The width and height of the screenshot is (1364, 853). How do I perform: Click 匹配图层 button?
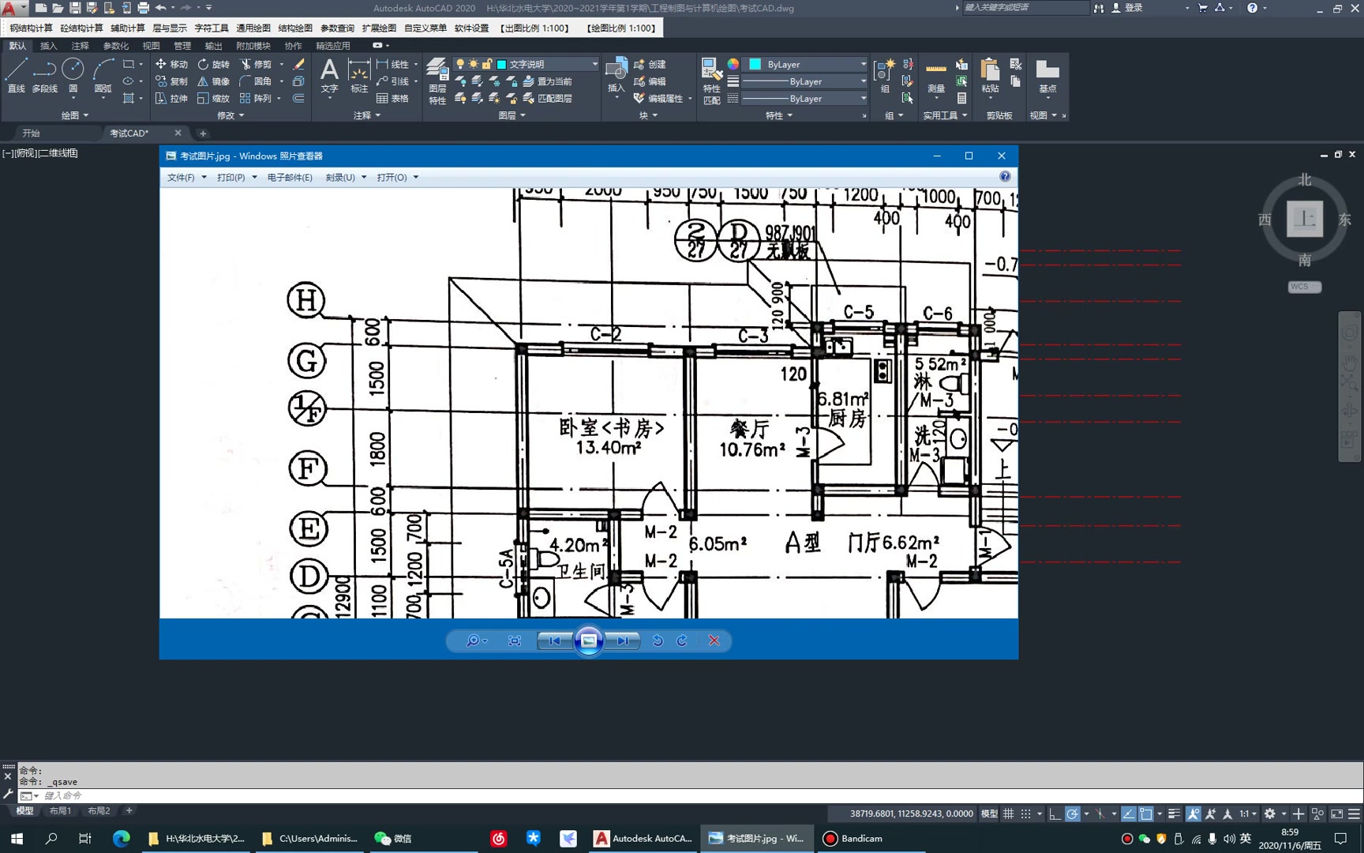tap(547, 99)
